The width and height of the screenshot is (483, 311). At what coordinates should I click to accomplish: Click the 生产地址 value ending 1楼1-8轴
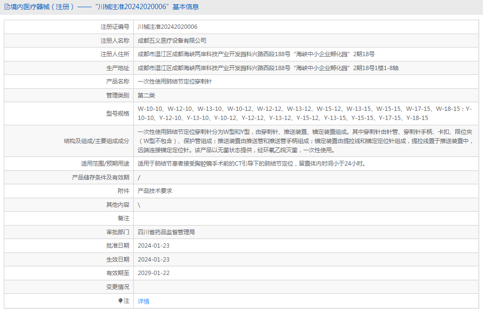coord(268,68)
